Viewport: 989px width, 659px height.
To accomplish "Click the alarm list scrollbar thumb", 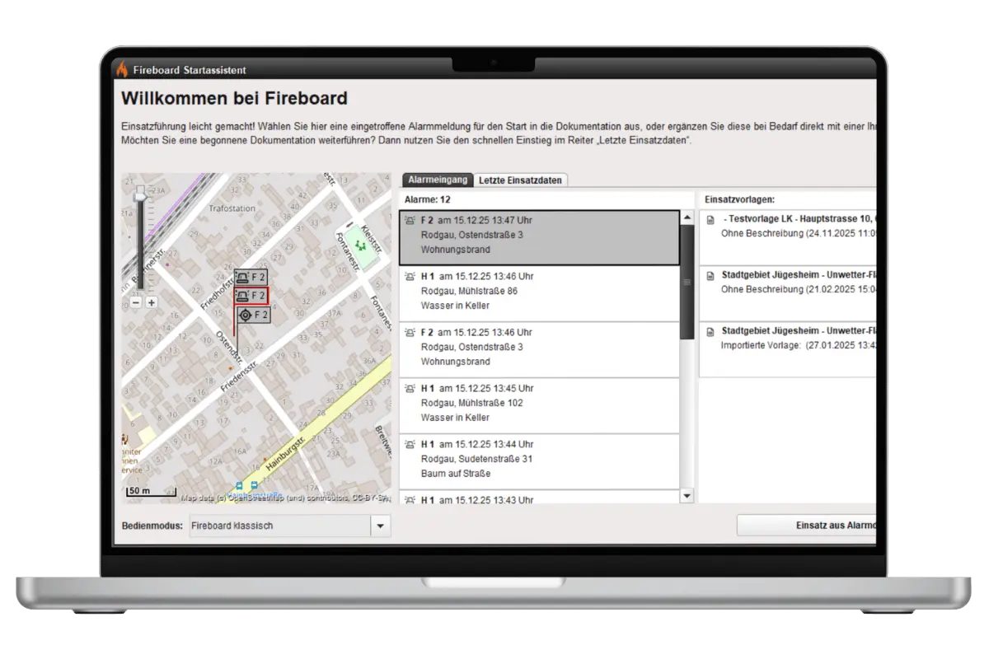I will click(x=687, y=282).
